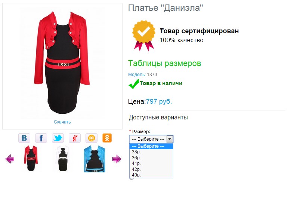Share via Mail.ru @ icon
Screen dimensions: 288x197
coord(92,138)
